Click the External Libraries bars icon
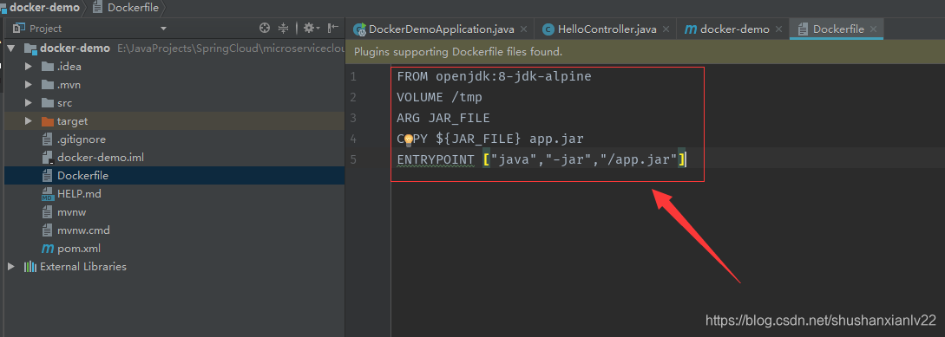The image size is (945, 337). click(30, 267)
